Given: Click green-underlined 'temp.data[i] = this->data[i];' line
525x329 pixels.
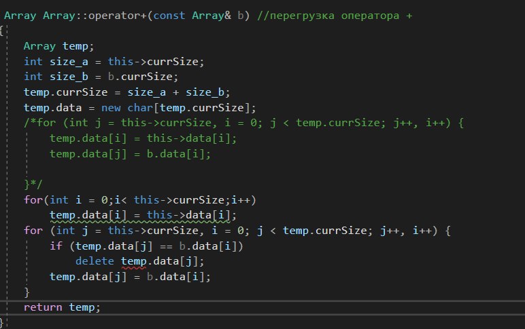Looking at the screenshot, I should click(x=143, y=216).
